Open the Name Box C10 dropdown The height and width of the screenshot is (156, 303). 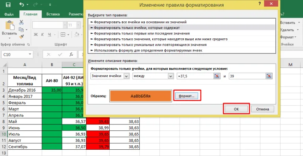[x=30, y=55]
